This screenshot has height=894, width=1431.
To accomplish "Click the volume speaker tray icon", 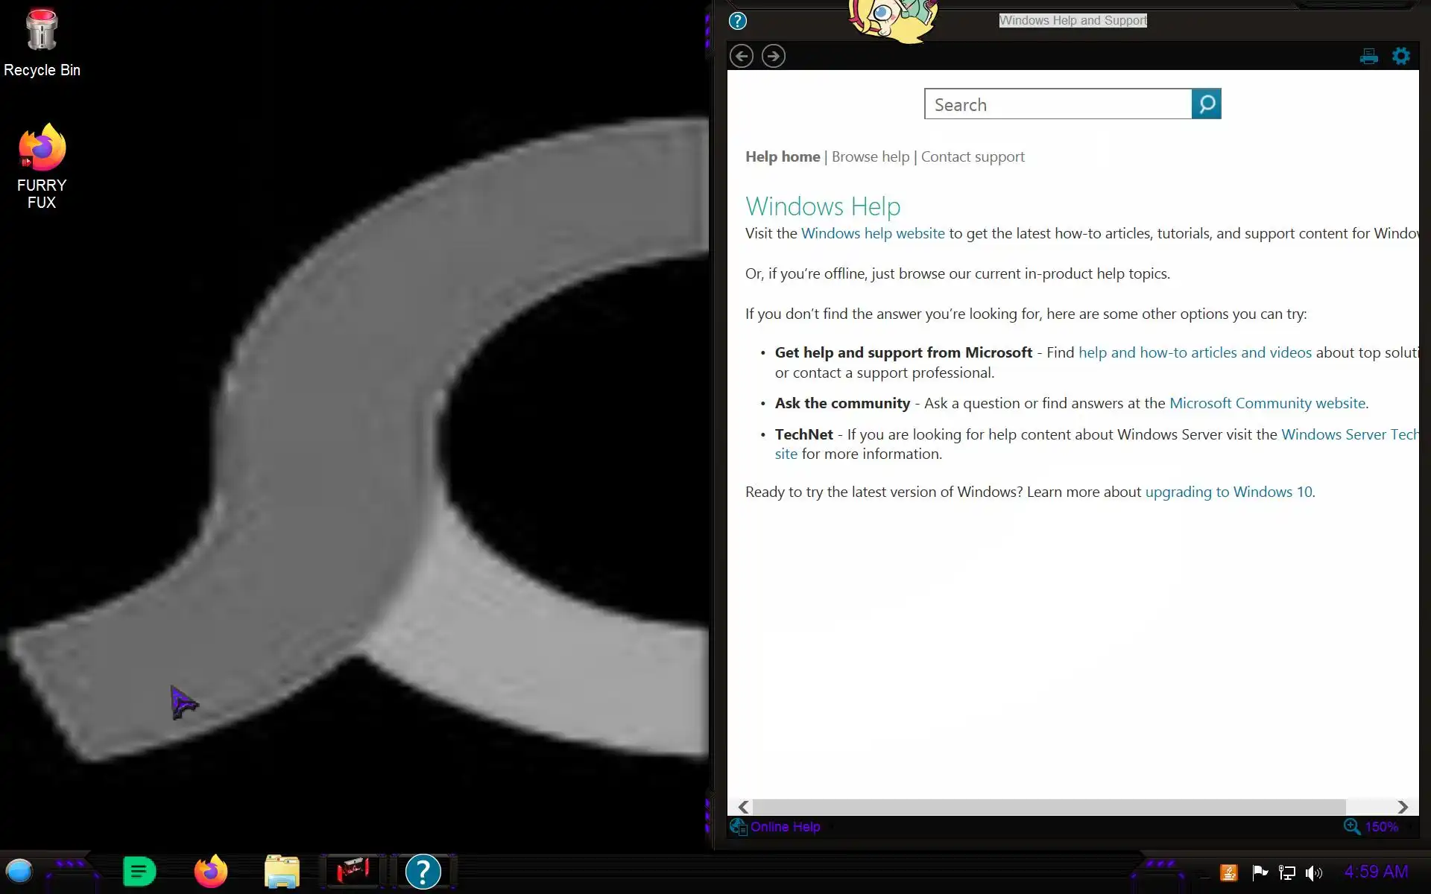I will (1313, 872).
